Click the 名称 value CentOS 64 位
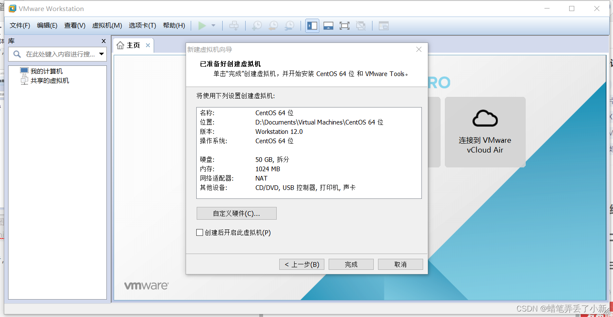The width and height of the screenshot is (613, 317). click(275, 113)
